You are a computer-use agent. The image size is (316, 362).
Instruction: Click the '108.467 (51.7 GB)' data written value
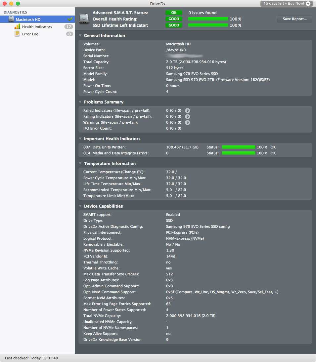click(x=182, y=147)
